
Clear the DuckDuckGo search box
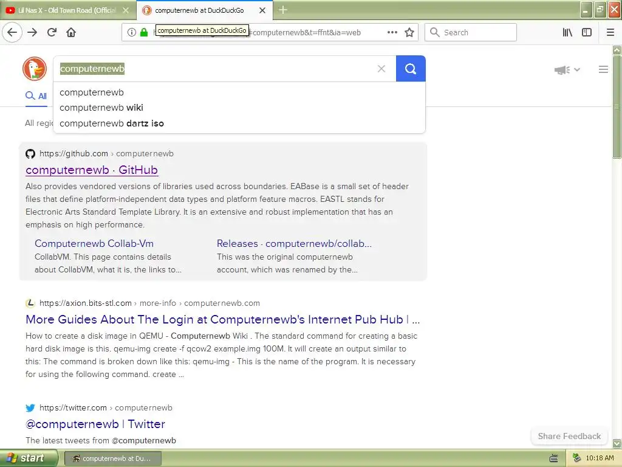[x=381, y=69]
